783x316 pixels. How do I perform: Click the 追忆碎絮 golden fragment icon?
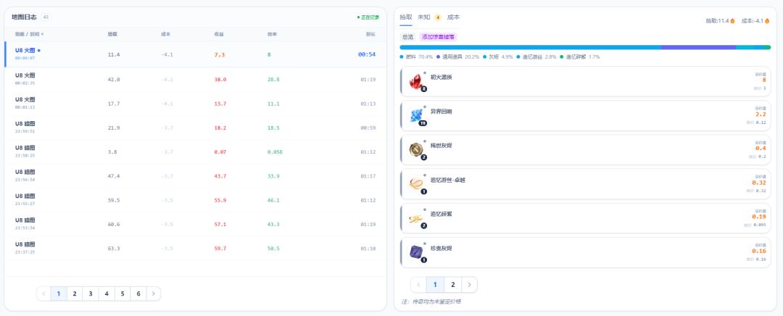tap(415, 218)
